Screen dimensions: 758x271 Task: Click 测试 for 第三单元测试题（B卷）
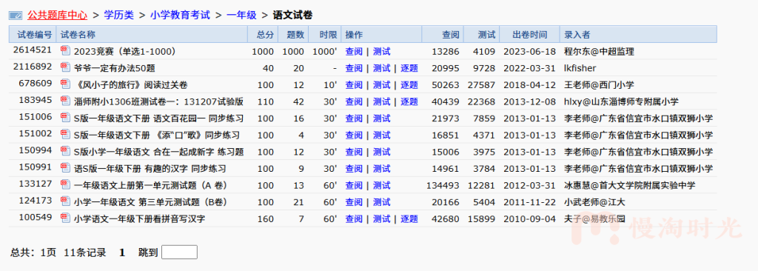point(381,202)
